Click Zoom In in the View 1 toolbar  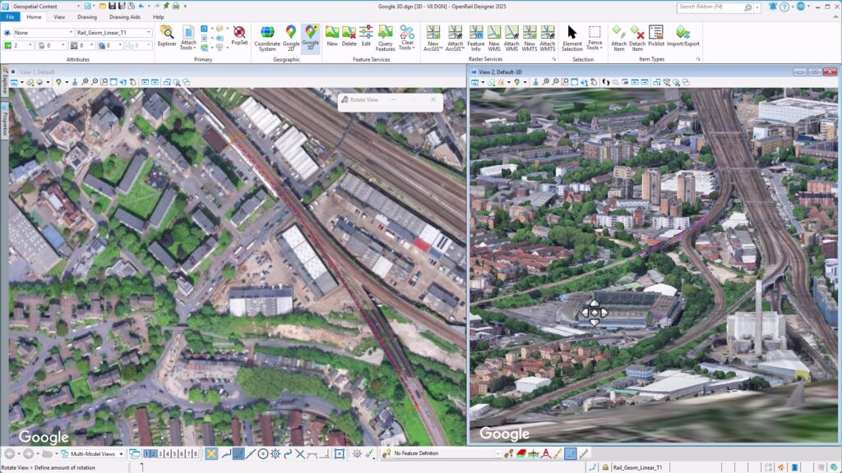click(x=85, y=82)
